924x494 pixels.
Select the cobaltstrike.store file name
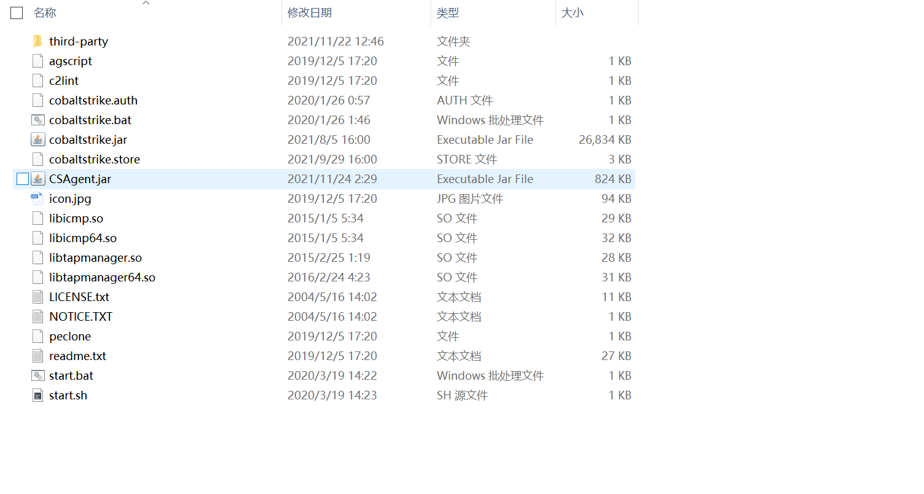point(95,159)
